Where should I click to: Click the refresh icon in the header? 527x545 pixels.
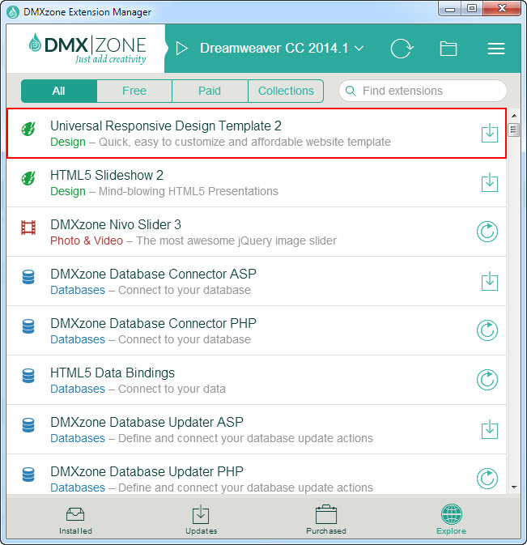(402, 49)
